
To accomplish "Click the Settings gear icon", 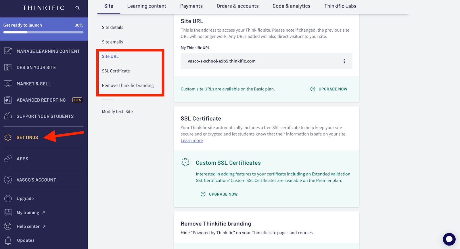I will click(8, 137).
